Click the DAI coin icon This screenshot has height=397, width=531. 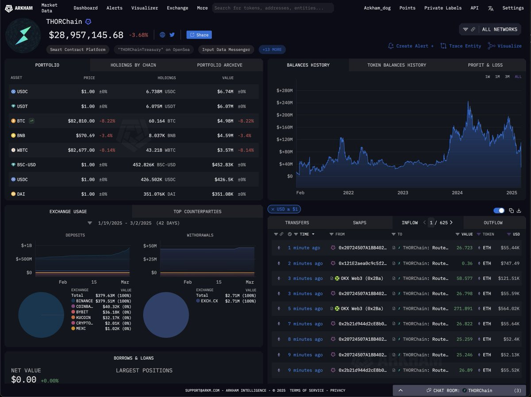coord(13,194)
